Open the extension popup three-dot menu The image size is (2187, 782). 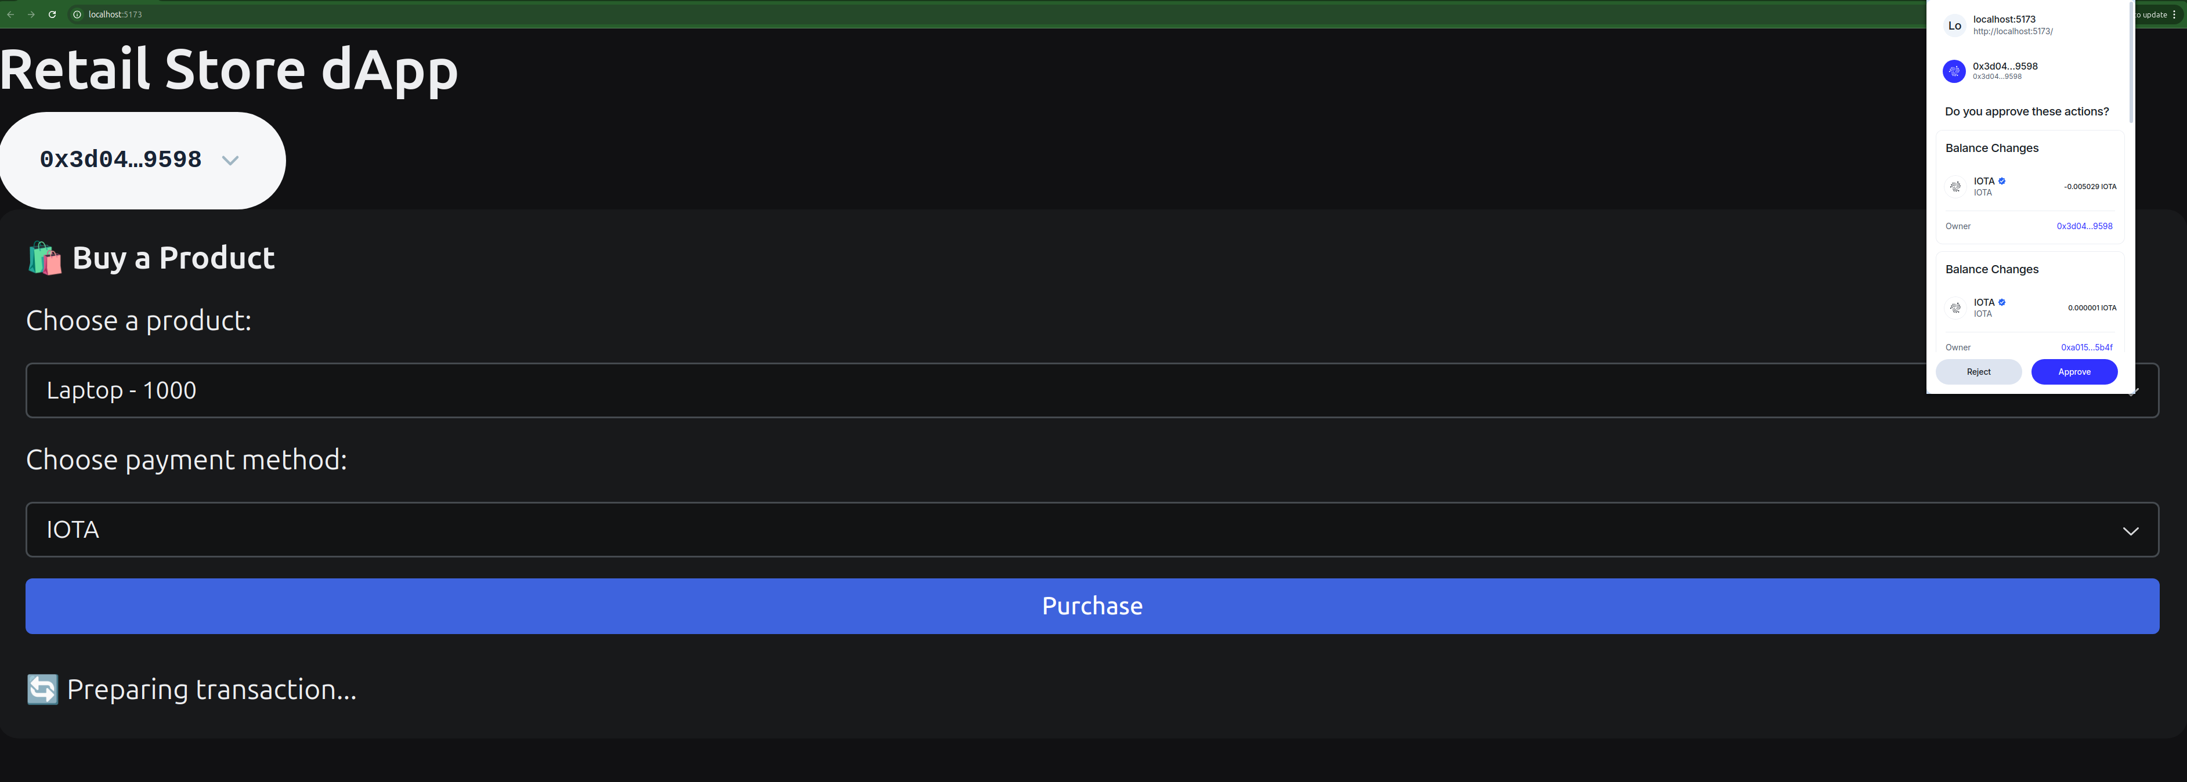point(2174,15)
